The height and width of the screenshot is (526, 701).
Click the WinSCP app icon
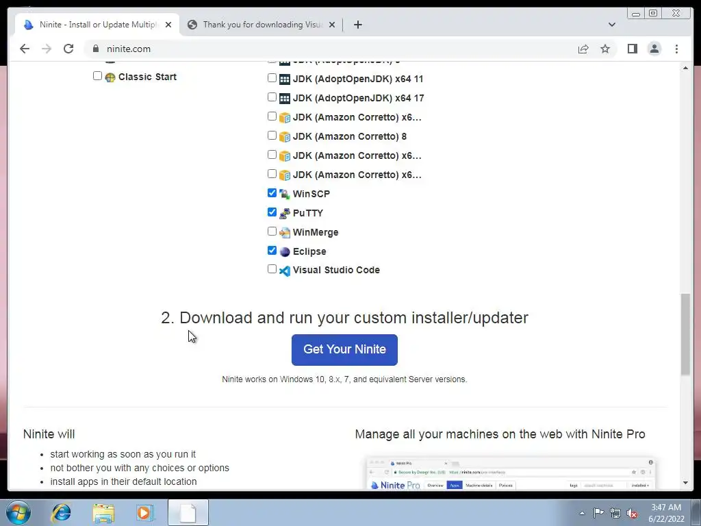click(x=284, y=194)
